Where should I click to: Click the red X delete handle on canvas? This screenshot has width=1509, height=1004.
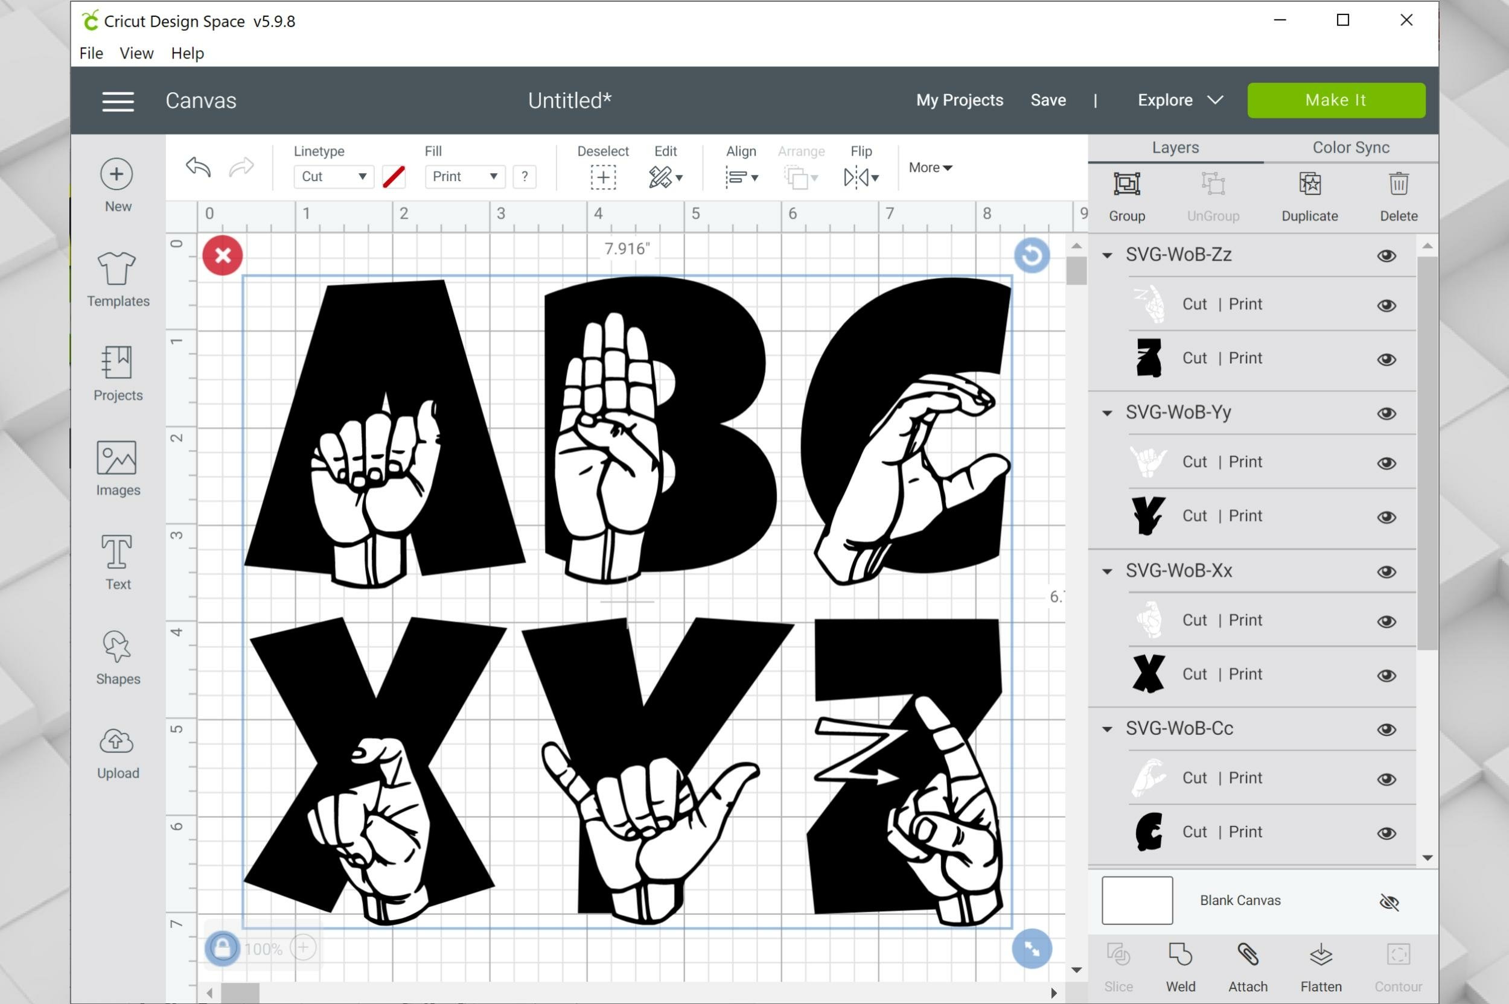(x=222, y=255)
